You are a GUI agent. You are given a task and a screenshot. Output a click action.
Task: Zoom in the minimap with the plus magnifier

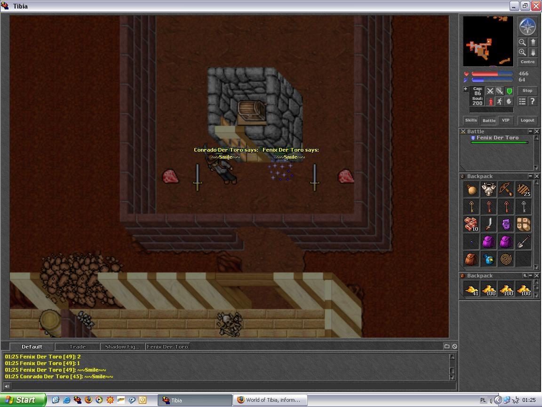[x=522, y=52]
